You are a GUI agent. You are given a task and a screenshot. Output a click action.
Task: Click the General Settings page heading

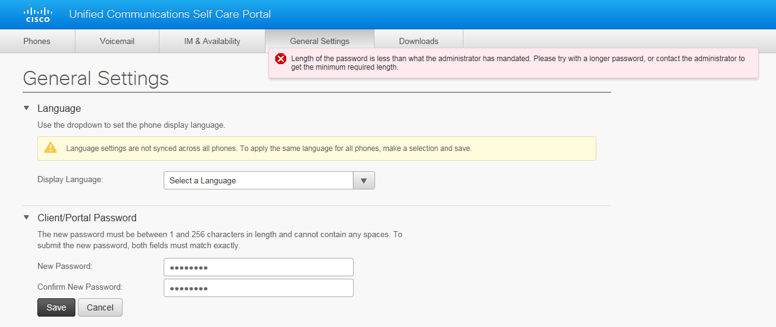click(96, 78)
